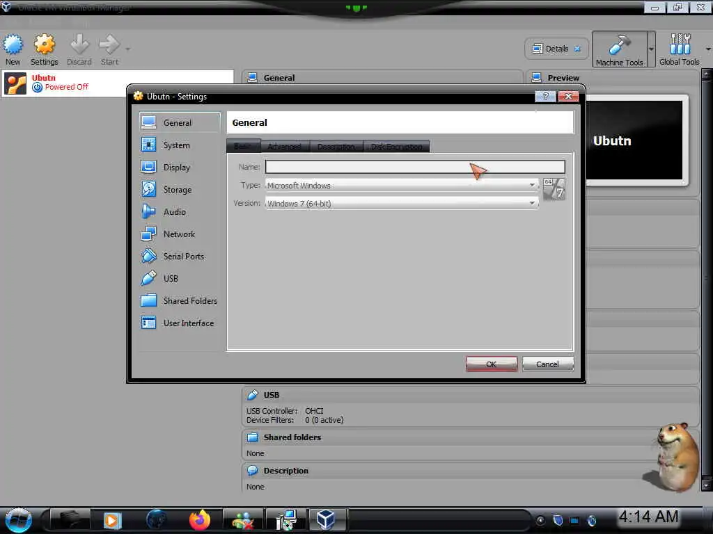Screen dimensions: 713x534
Task: Click the details pane scroll-down arrow
Action: click(x=706, y=485)
